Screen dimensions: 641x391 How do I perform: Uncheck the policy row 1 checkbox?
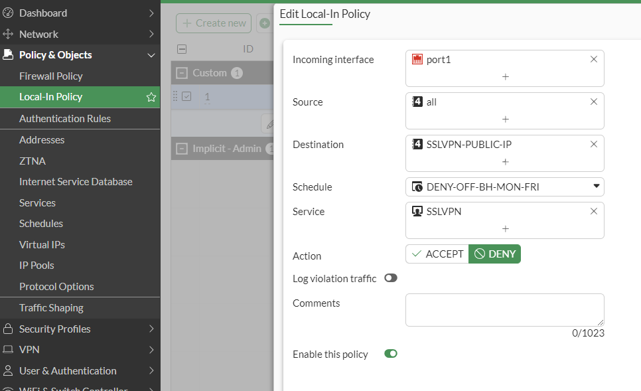click(186, 97)
